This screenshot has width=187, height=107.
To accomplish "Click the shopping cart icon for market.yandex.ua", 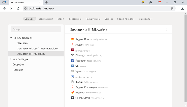I will [x=72, y=76].
